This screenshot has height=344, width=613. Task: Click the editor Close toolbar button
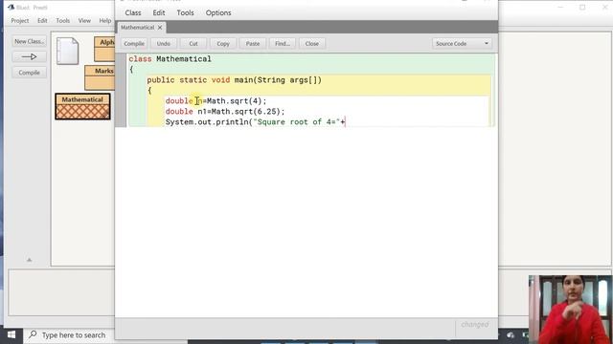[312, 44]
